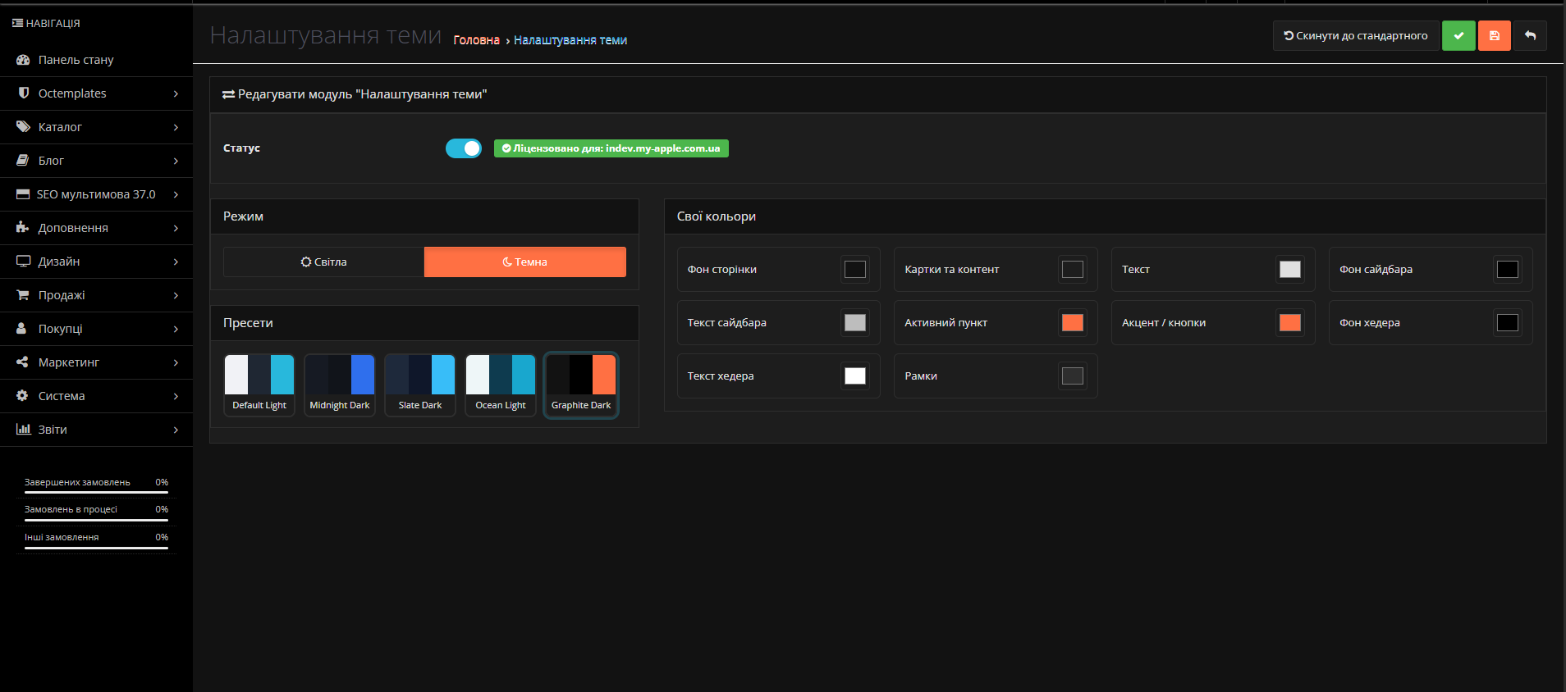Select the Default Light preset

click(259, 385)
